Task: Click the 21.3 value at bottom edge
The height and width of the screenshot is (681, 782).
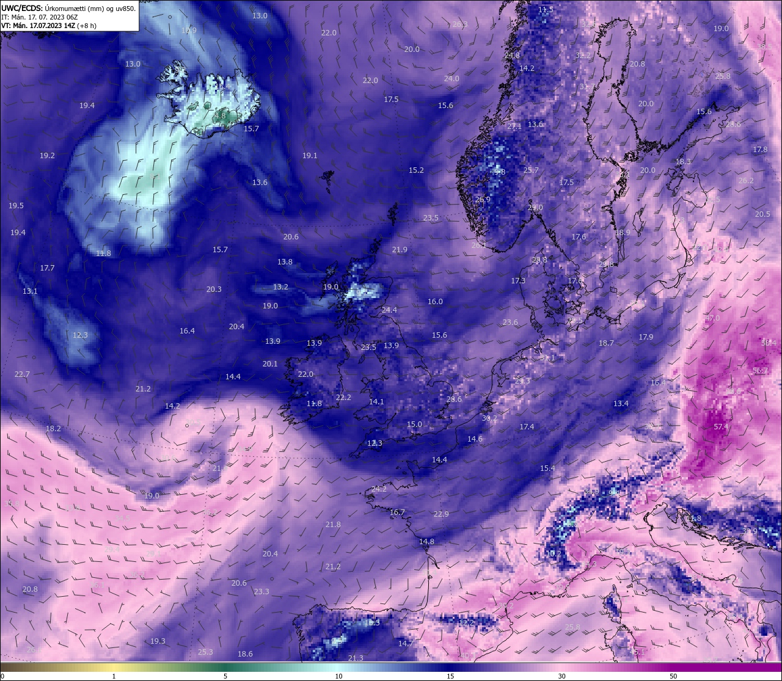Action: tap(356, 658)
